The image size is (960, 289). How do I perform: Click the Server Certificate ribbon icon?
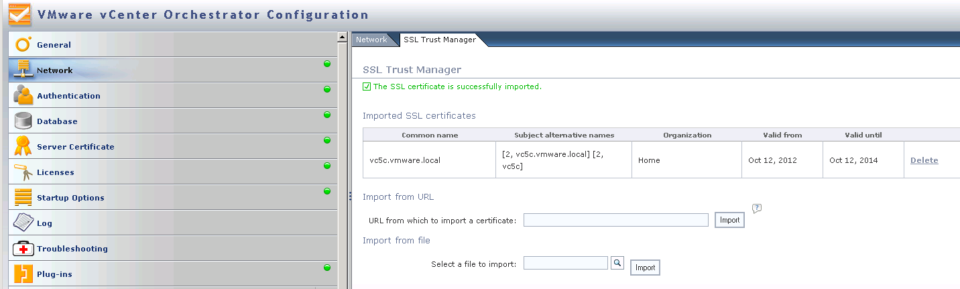coord(23,146)
